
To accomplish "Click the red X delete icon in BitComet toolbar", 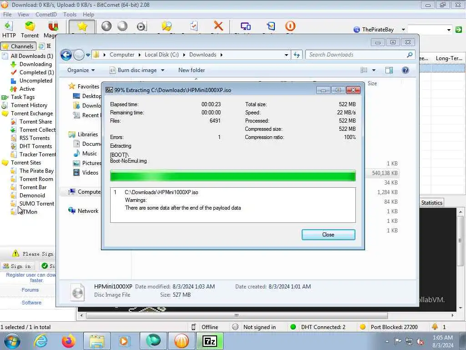I will (218, 26).
